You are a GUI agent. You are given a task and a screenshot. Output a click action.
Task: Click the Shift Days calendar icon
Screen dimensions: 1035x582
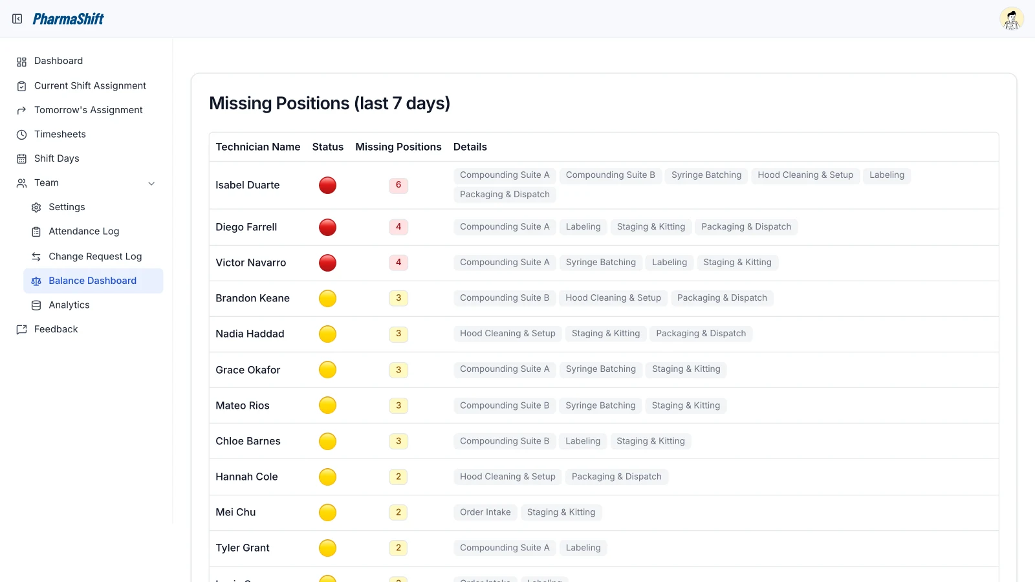(21, 159)
